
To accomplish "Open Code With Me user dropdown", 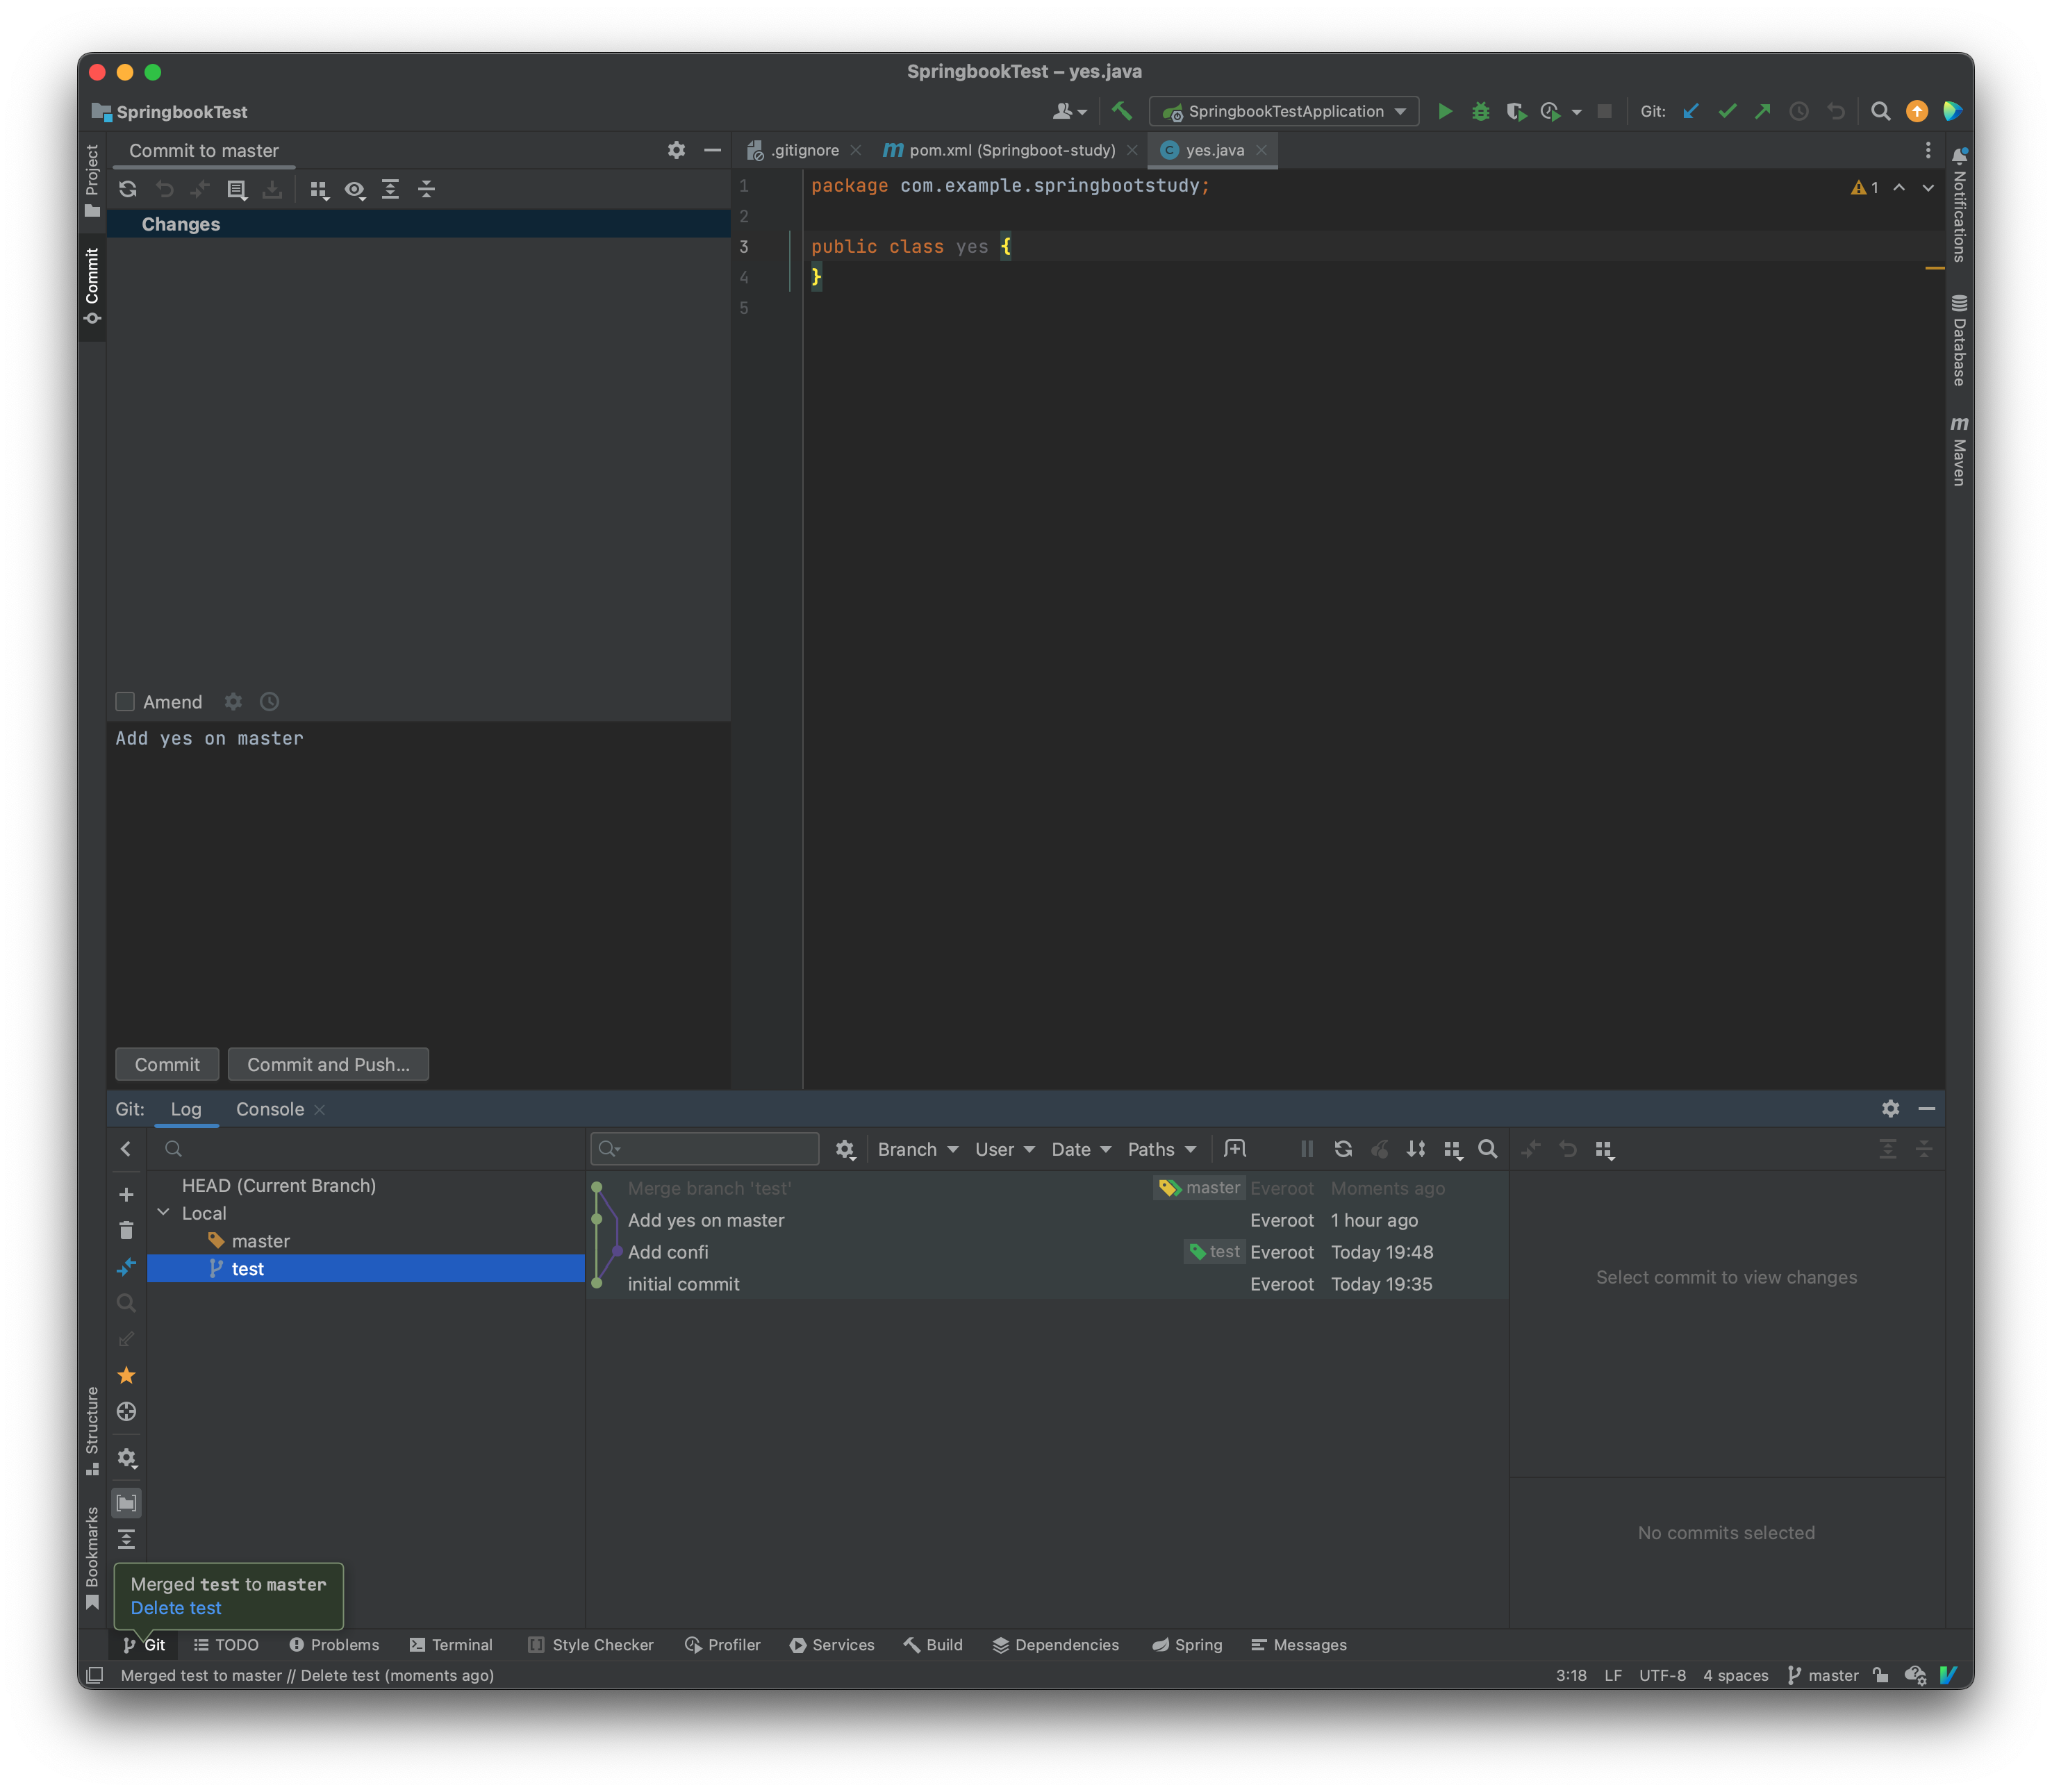I will pyautogui.click(x=1069, y=111).
